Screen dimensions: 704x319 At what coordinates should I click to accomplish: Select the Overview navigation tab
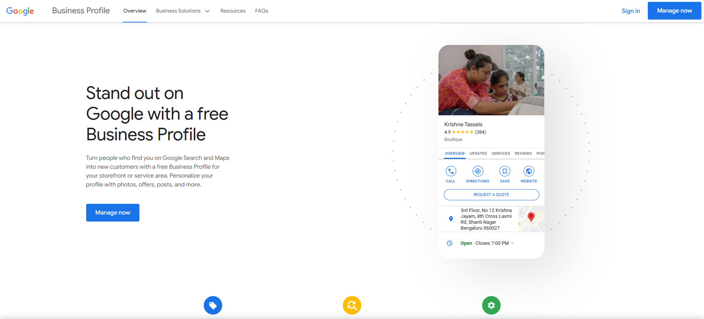click(135, 11)
